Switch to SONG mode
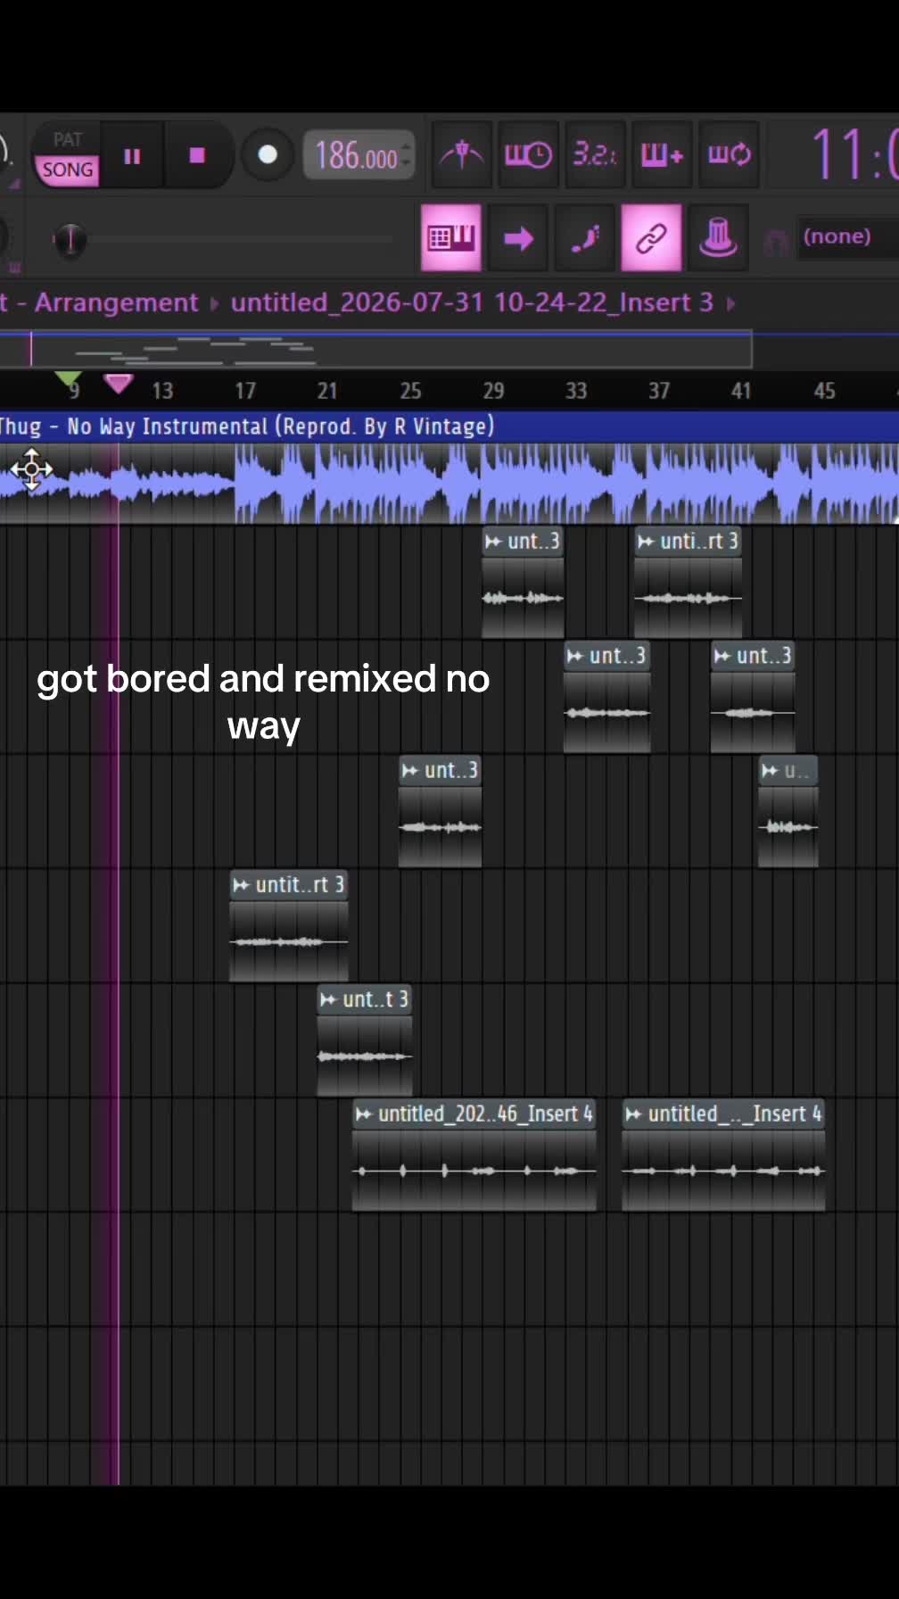 click(68, 170)
